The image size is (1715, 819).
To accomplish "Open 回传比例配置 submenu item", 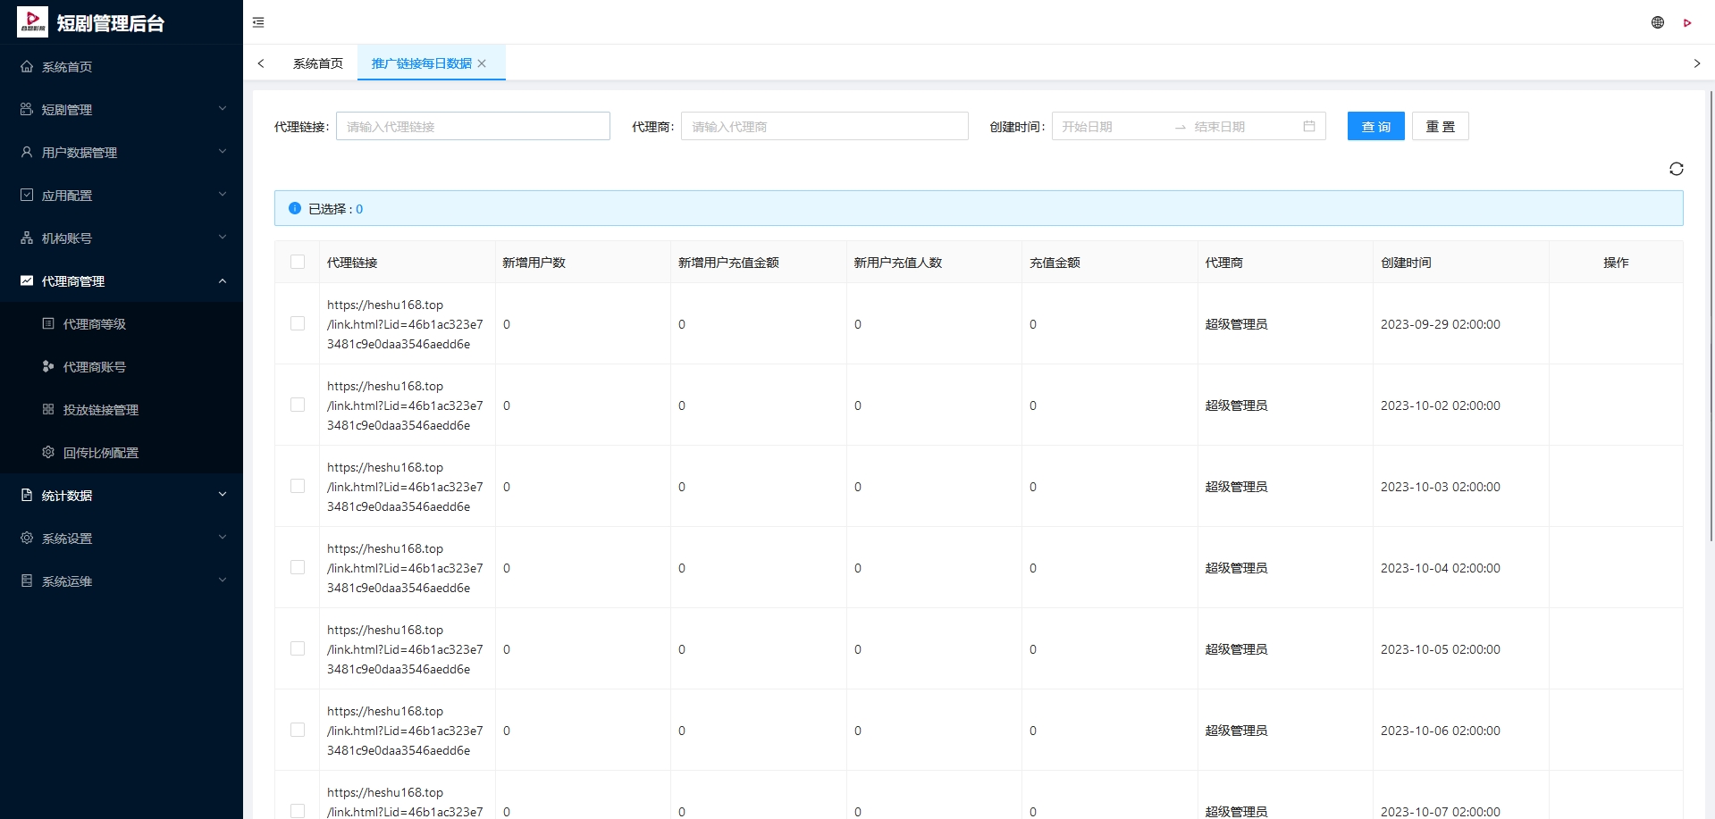I will 122,452.
